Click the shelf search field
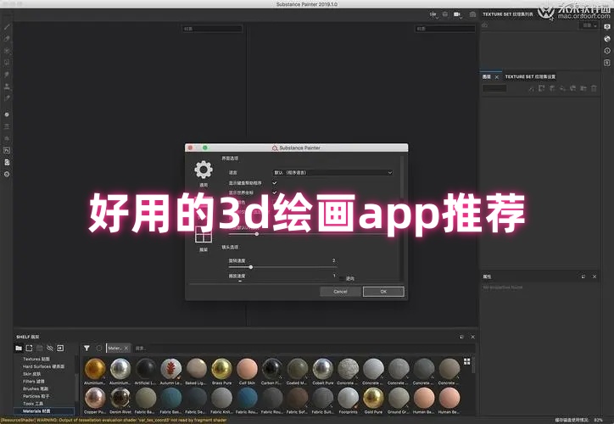 click(302, 348)
